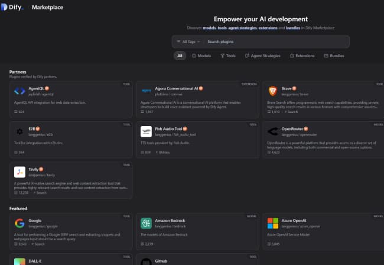384x265 pixels.
Task: Click the Google G logo icon
Action: (x=19, y=223)
